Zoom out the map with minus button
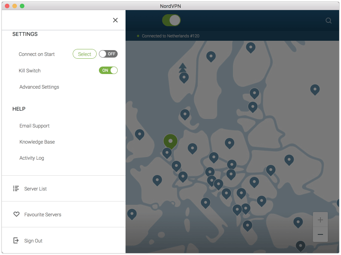Viewport: 341px width, 255px height. 320,234
